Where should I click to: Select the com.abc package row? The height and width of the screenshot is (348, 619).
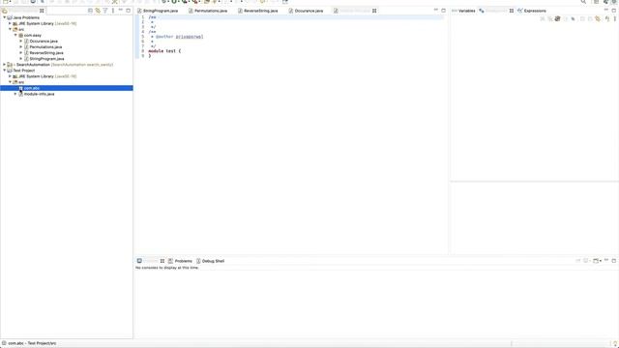point(67,88)
